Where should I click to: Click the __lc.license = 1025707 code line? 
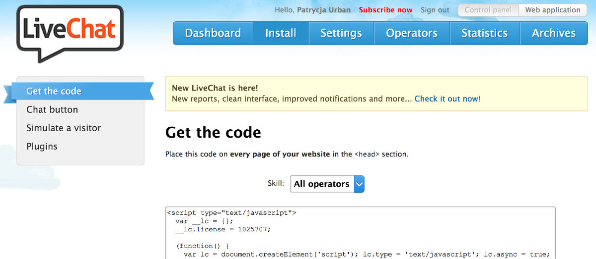(x=223, y=229)
